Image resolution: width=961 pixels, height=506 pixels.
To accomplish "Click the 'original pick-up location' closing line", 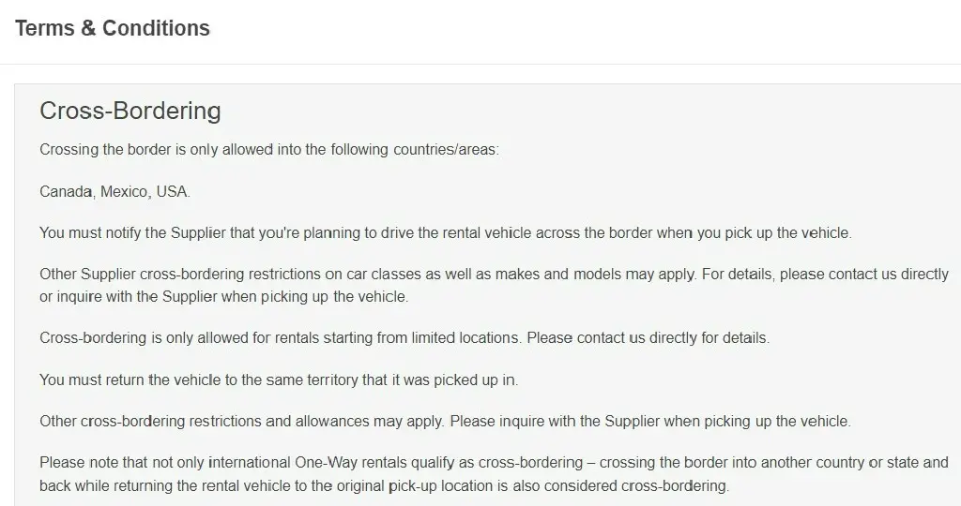I will click(384, 486).
